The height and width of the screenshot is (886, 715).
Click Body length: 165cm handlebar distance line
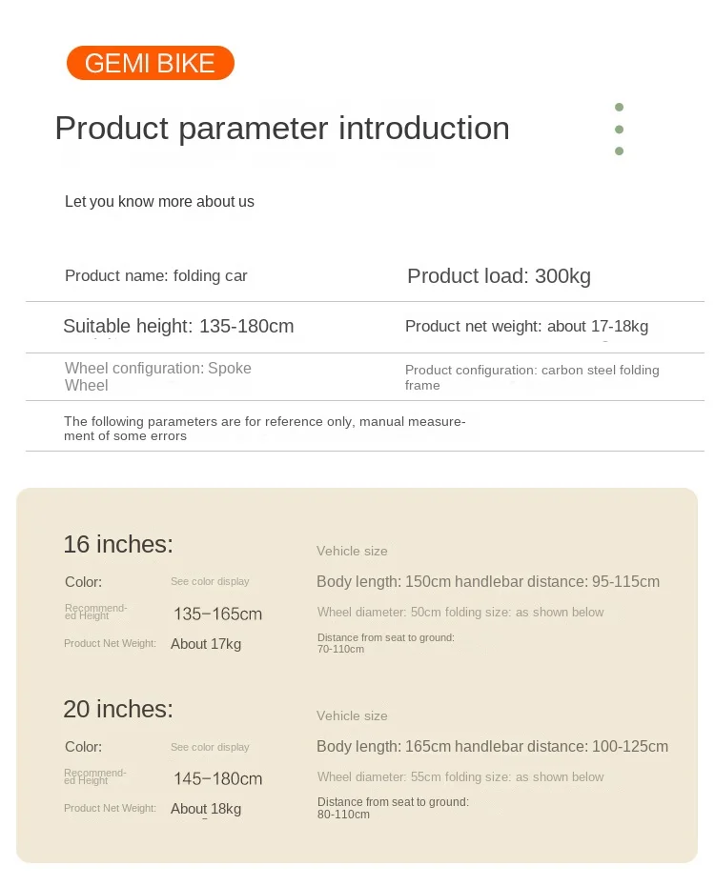click(x=492, y=747)
